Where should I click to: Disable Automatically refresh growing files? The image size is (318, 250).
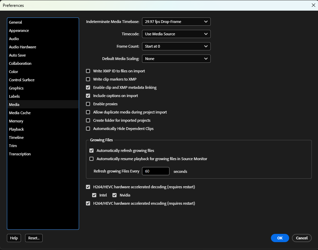coord(91,151)
